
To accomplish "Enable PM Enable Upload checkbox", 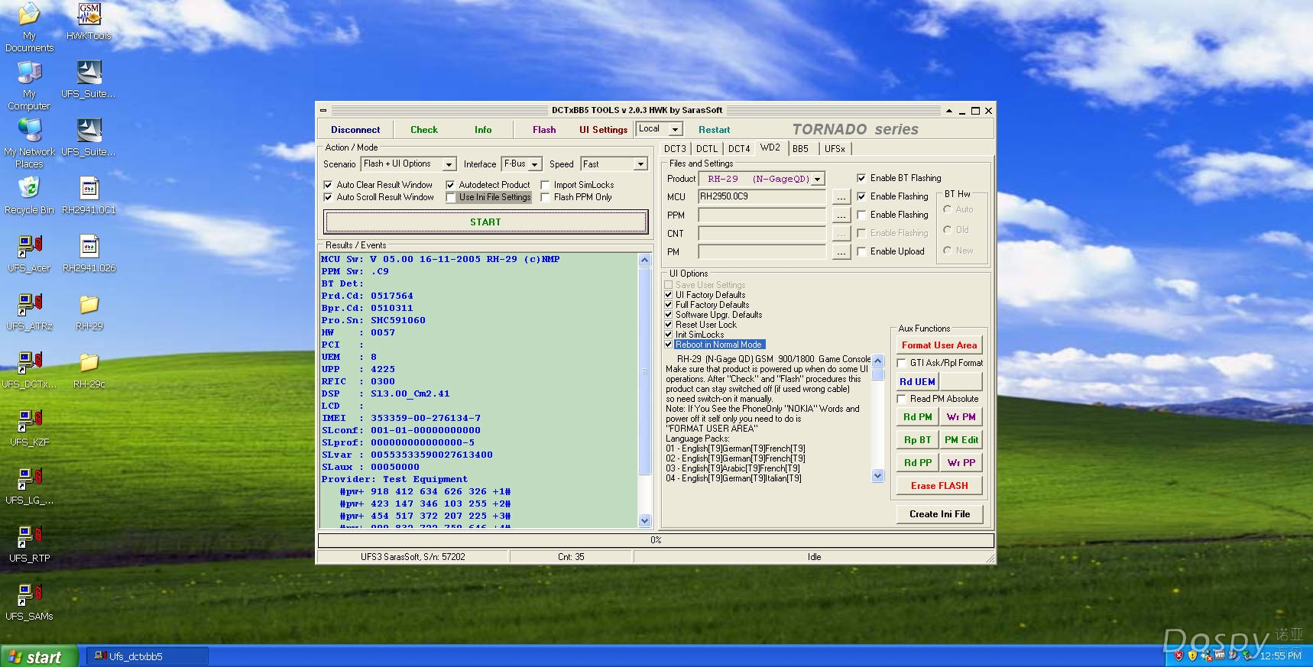I will 861,251.
